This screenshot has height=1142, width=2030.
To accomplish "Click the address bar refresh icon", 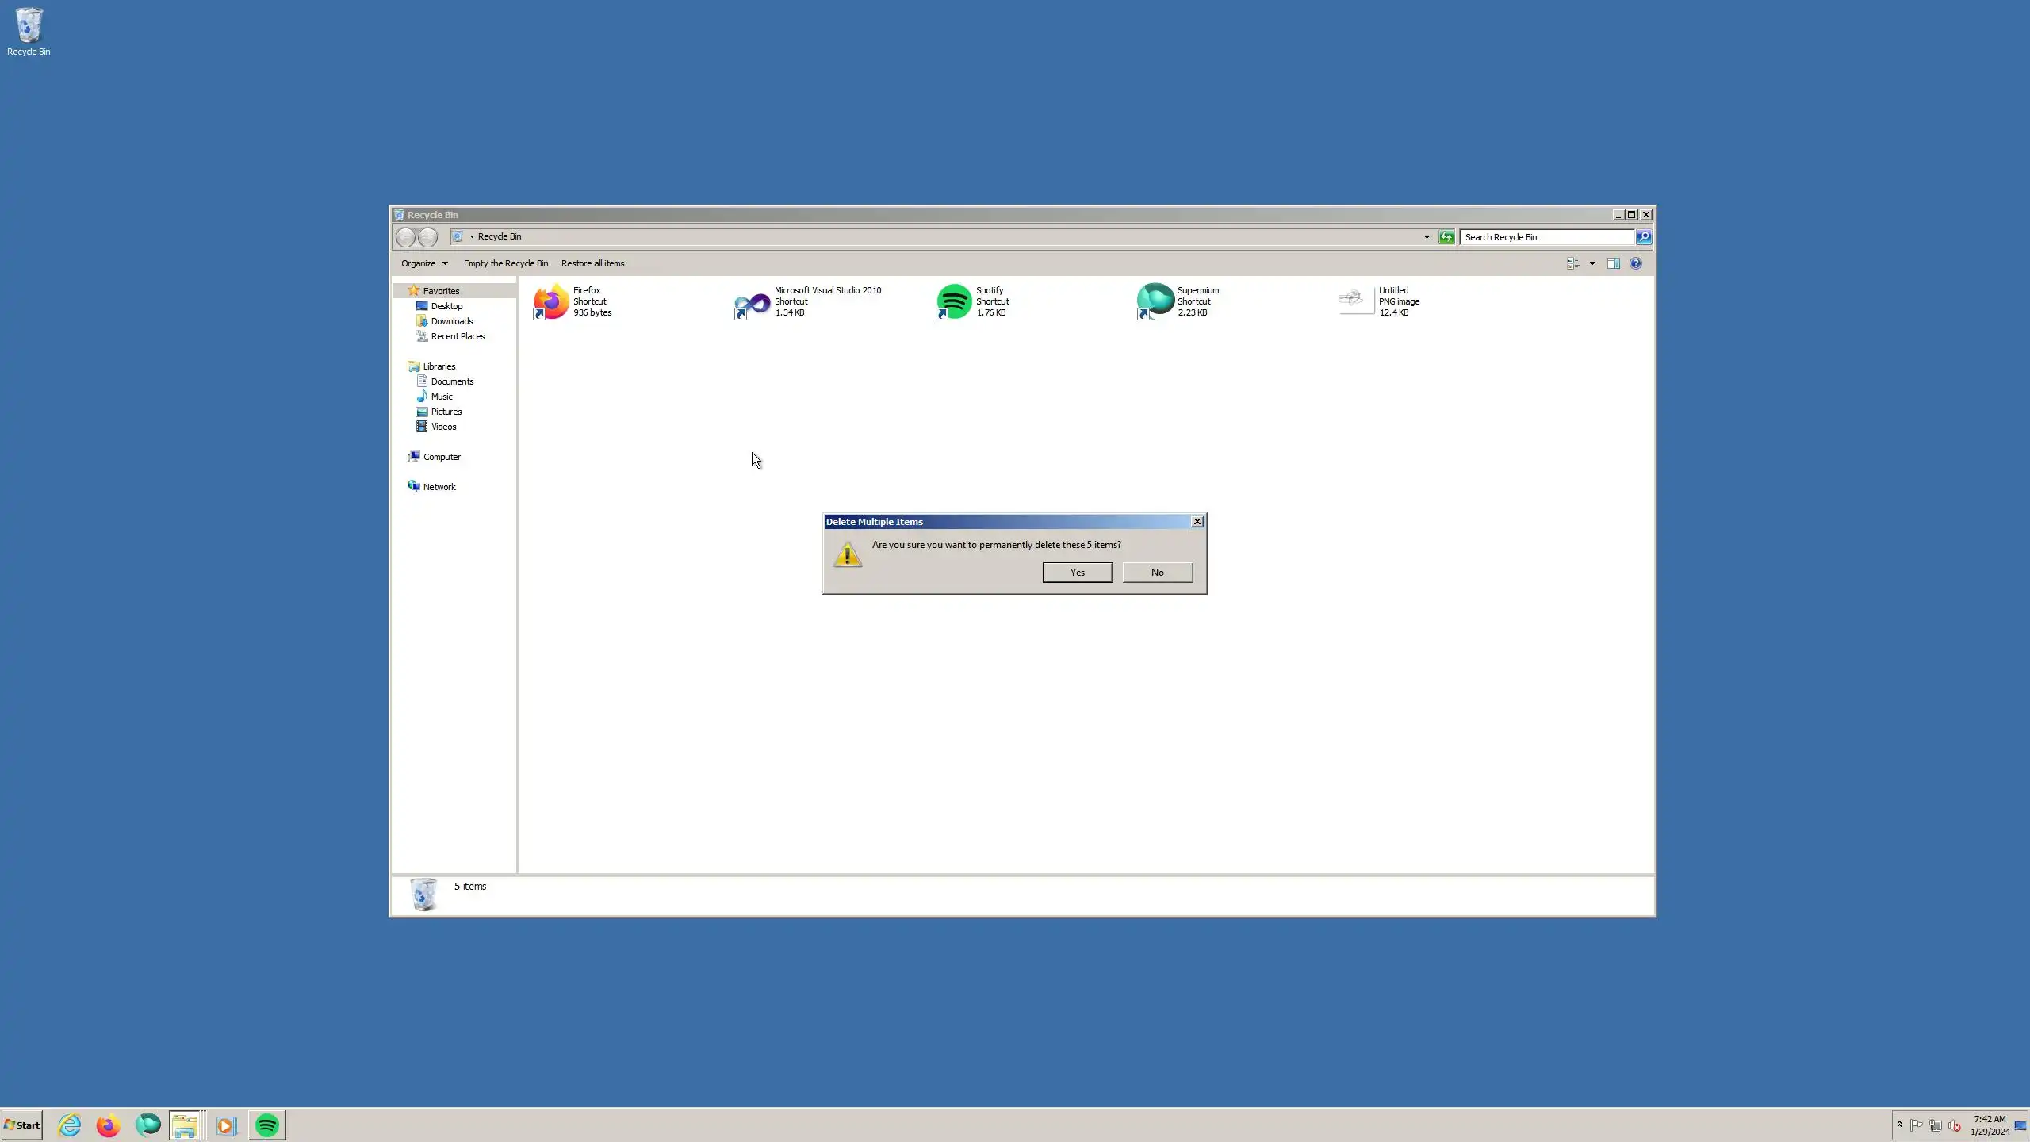I will click(x=1446, y=237).
